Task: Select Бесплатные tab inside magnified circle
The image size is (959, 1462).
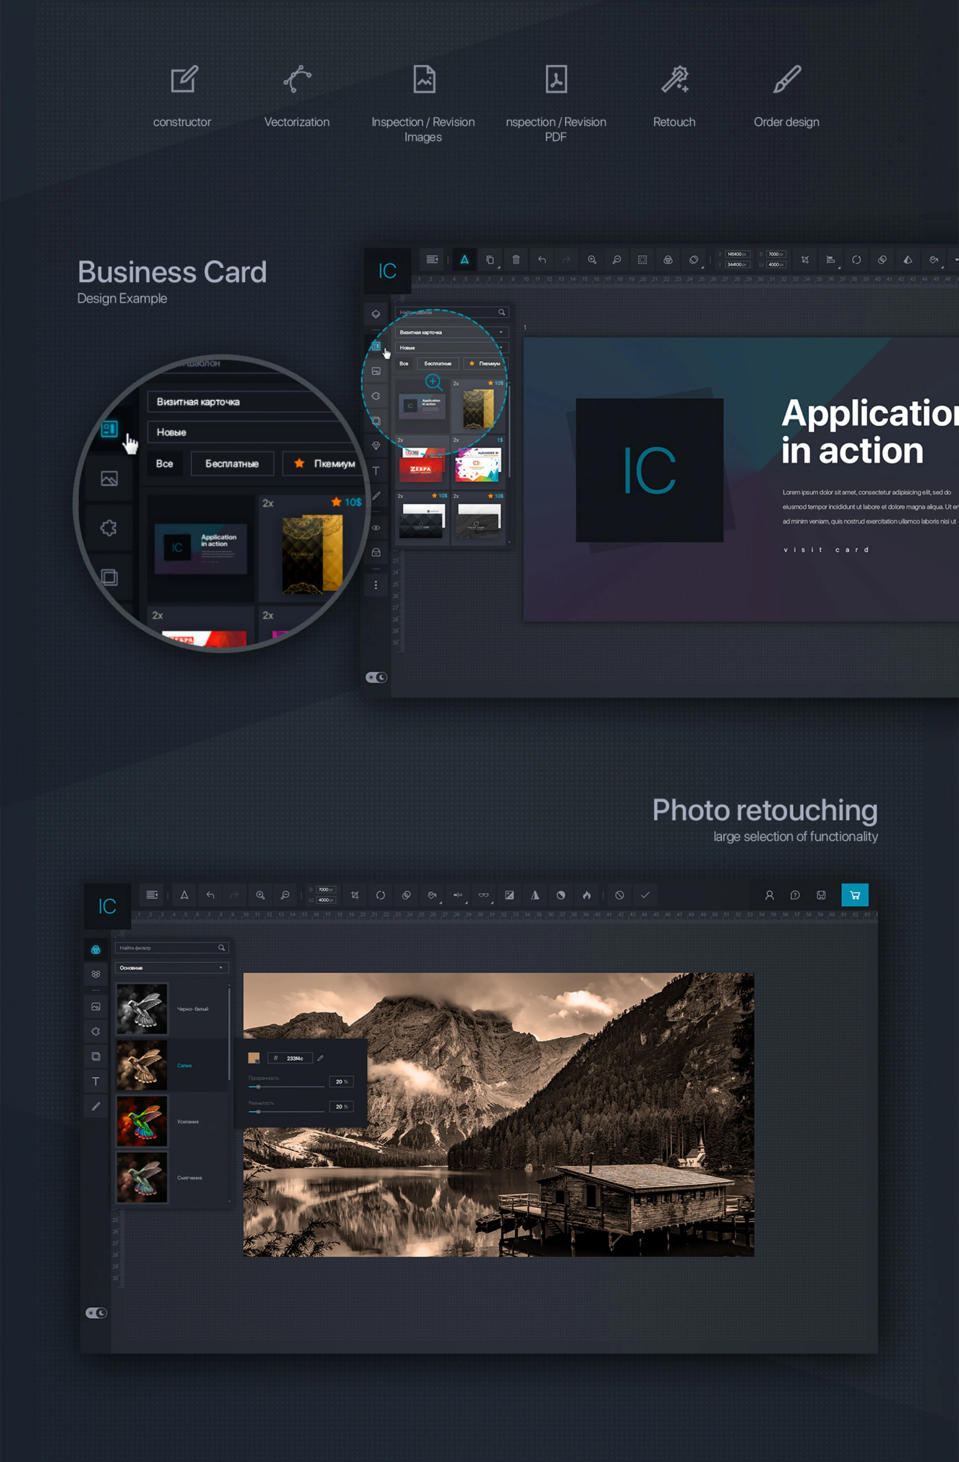Action: (232, 464)
